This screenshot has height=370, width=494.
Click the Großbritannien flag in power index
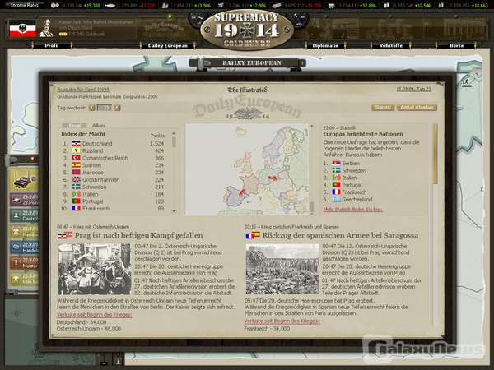coord(77,179)
